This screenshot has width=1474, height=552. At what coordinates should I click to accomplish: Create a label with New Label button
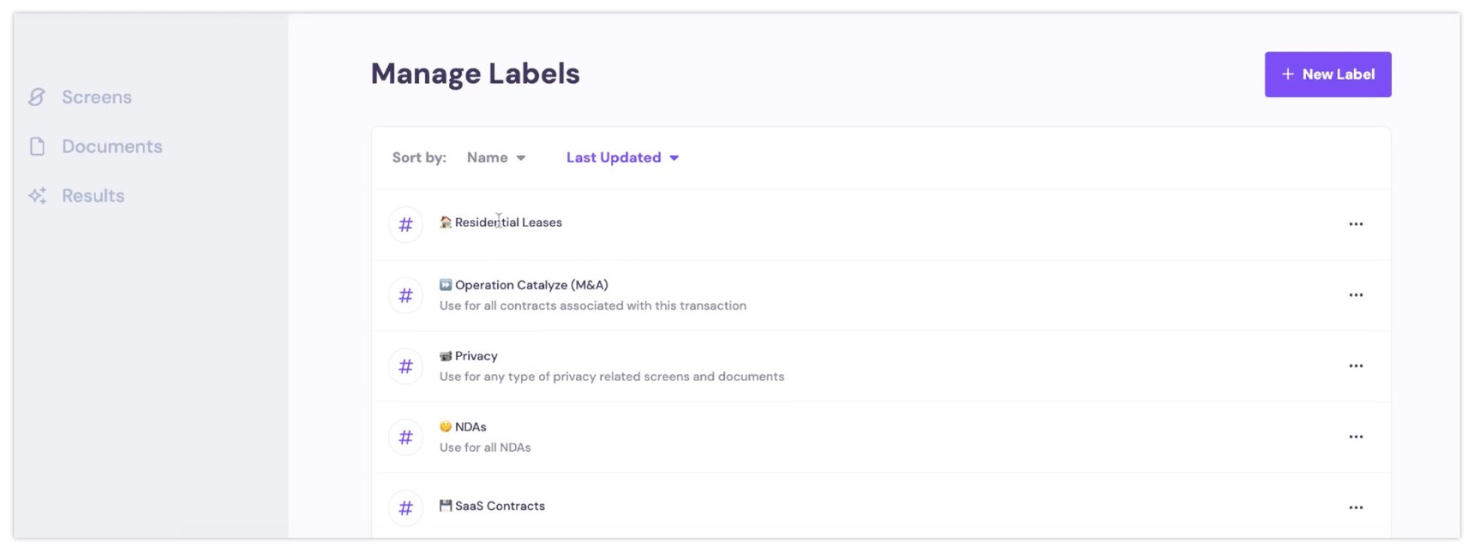click(1327, 74)
